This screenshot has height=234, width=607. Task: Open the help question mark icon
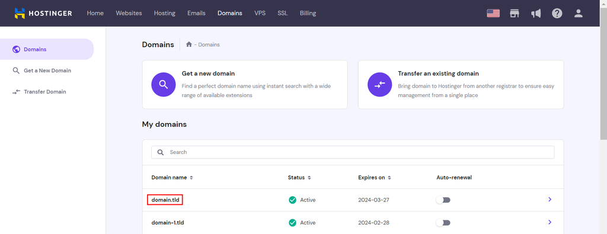(557, 13)
